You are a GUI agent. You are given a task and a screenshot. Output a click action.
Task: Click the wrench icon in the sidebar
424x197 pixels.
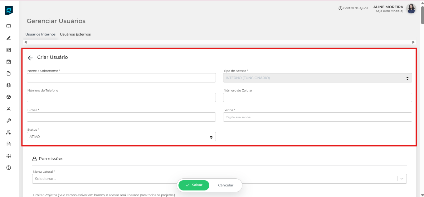click(x=9, y=121)
